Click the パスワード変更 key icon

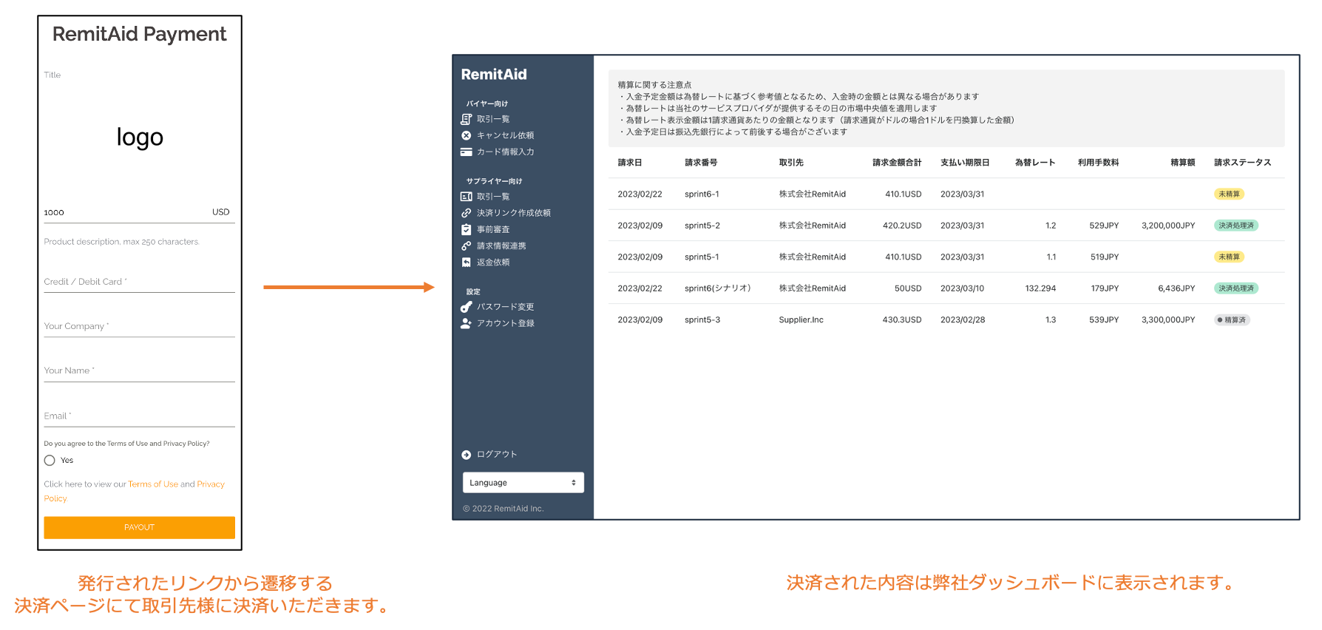coord(466,307)
